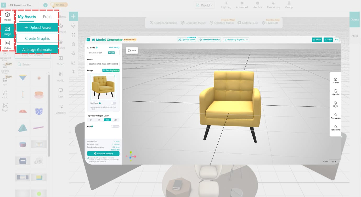Image resolution: width=361 pixels, height=197 pixels.
Task: Click the PBR info tooltip icon
Action: 92,126
